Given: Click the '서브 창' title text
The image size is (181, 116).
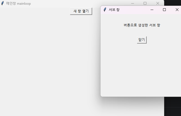Looking at the screenshot, I should (x=114, y=10).
